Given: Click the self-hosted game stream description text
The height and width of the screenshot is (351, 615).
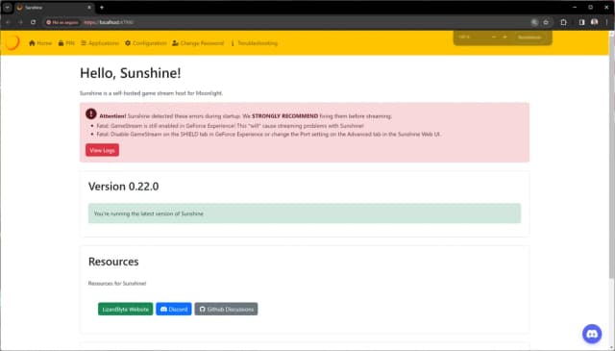Looking at the screenshot, I should click(151, 93).
